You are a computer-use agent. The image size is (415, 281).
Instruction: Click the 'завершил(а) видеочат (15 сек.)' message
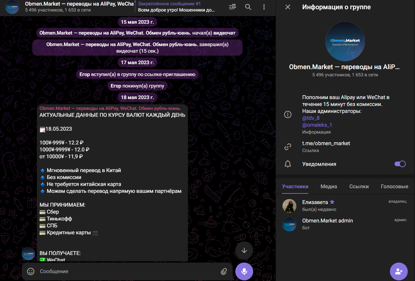(137, 48)
